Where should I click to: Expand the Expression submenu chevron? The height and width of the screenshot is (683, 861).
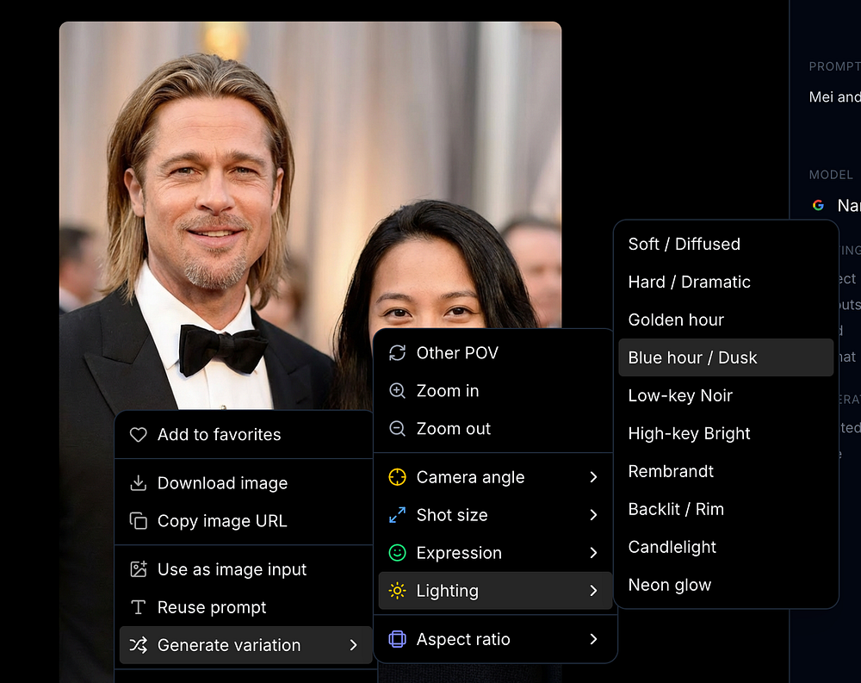point(593,553)
